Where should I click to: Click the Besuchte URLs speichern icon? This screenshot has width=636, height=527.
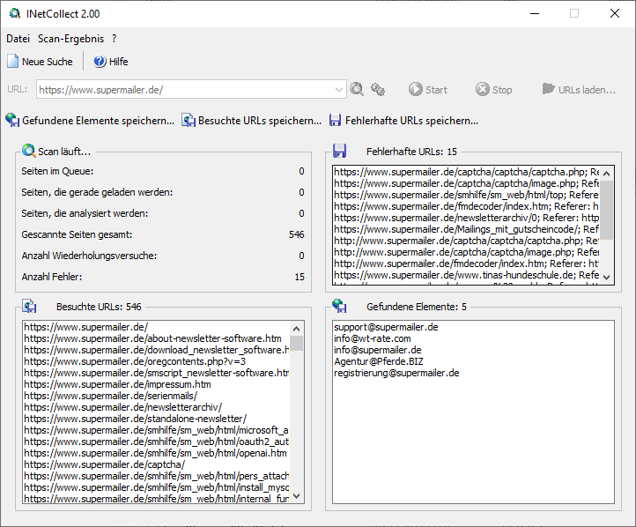tap(189, 120)
